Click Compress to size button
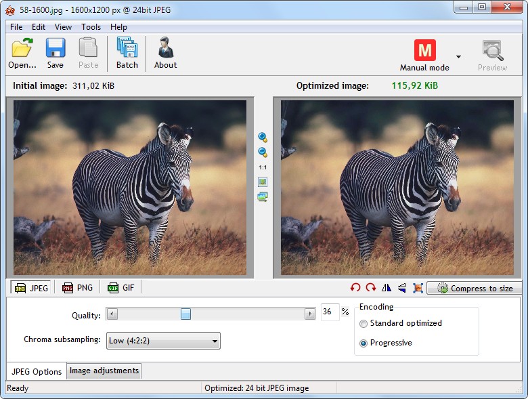Image resolution: width=528 pixels, height=399 pixels. pyautogui.click(x=474, y=288)
